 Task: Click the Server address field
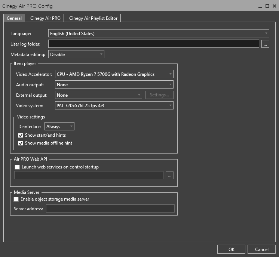pyautogui.click(x=110, y=208)
